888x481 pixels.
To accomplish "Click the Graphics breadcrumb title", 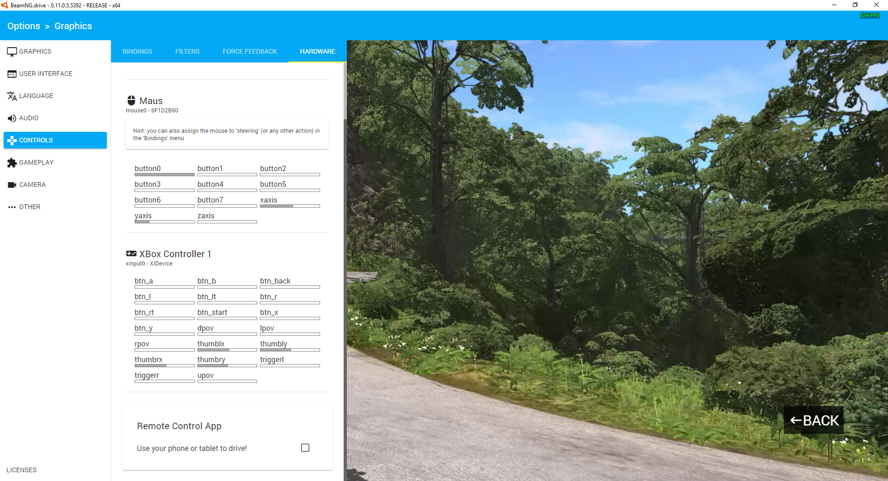I will pyautogui.click(x=73, y=26).
